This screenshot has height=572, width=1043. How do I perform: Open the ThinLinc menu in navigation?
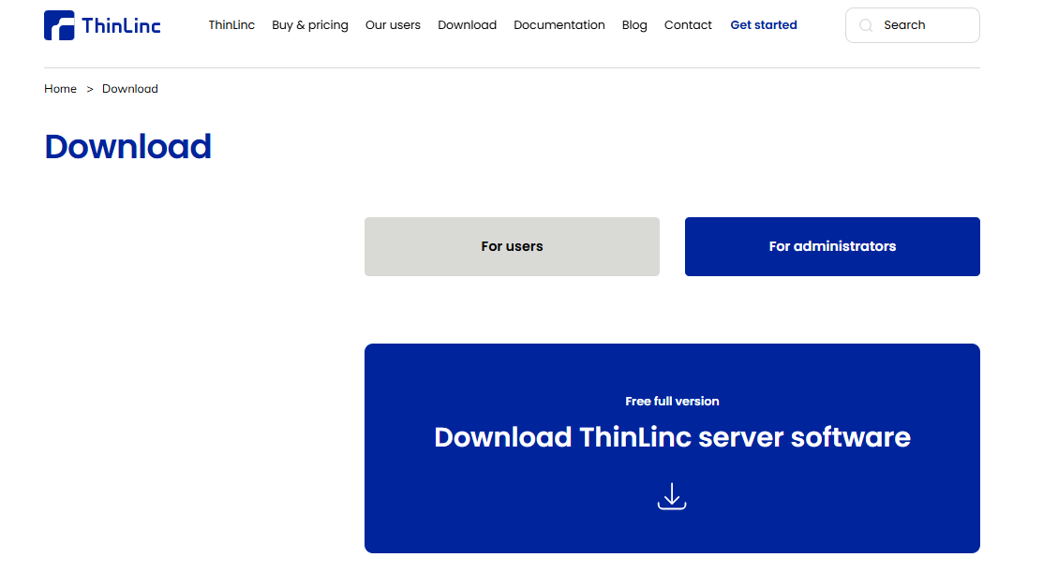click(231, 25)
